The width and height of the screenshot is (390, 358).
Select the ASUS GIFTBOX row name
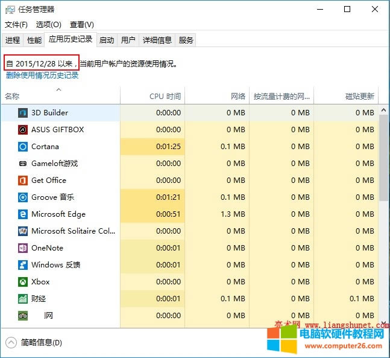58,130
